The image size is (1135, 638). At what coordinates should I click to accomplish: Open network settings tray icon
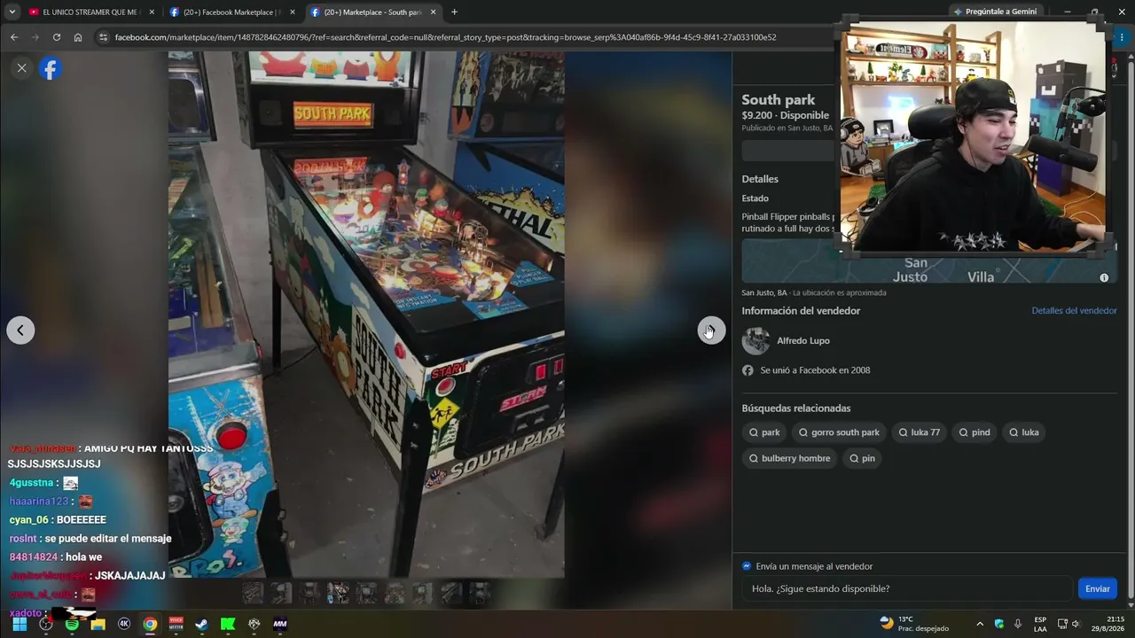click(1062, 624)
